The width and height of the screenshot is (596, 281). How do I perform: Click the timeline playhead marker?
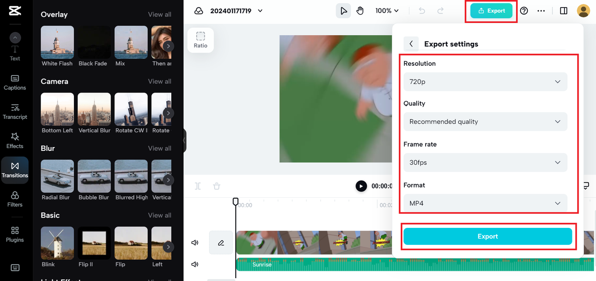(236, 202)
